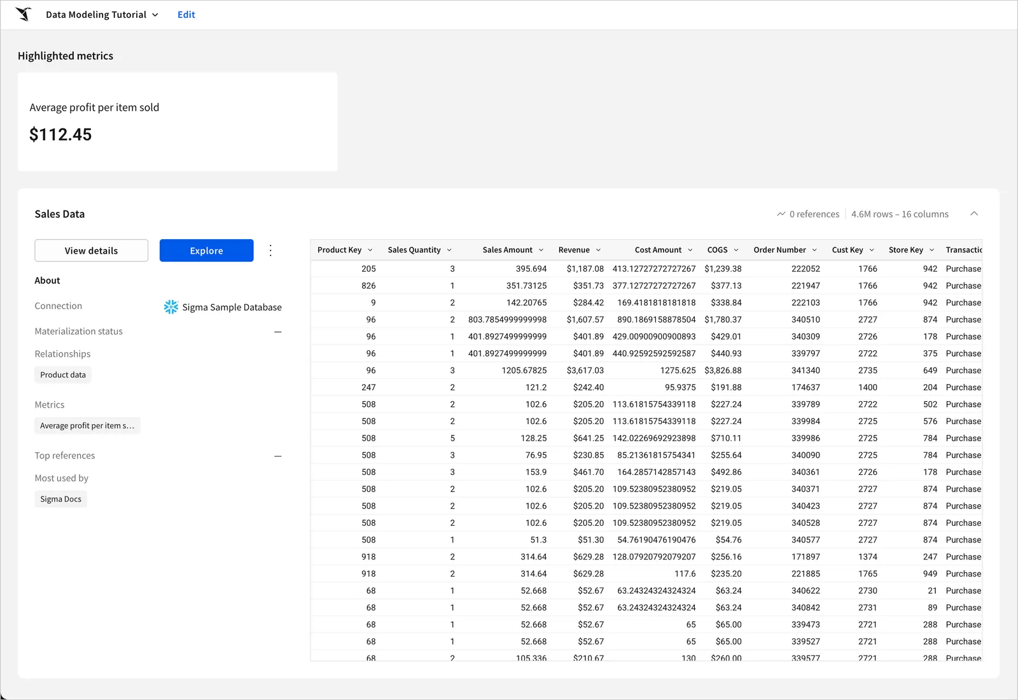Viewport: 1018px width, 700px height.
Task: Click the Sales Data section title
Action: pyautogui.click(x=59, y=214)
